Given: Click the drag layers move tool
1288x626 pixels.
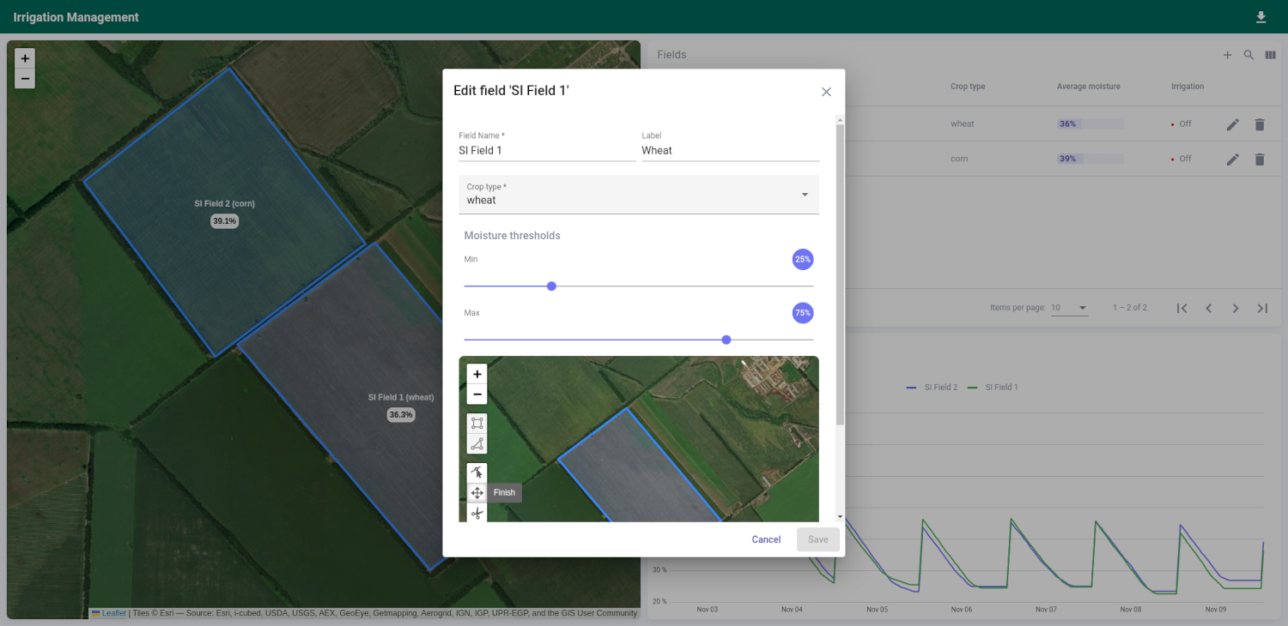Looking at the screenshot, I should pyautogui.click(x=477, y=493).
